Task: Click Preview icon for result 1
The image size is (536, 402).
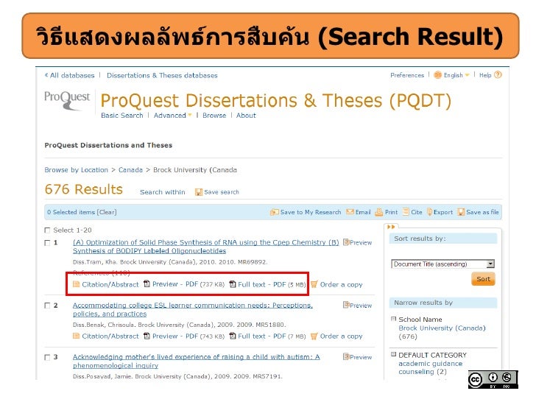Action: click(x=346, y=242)
